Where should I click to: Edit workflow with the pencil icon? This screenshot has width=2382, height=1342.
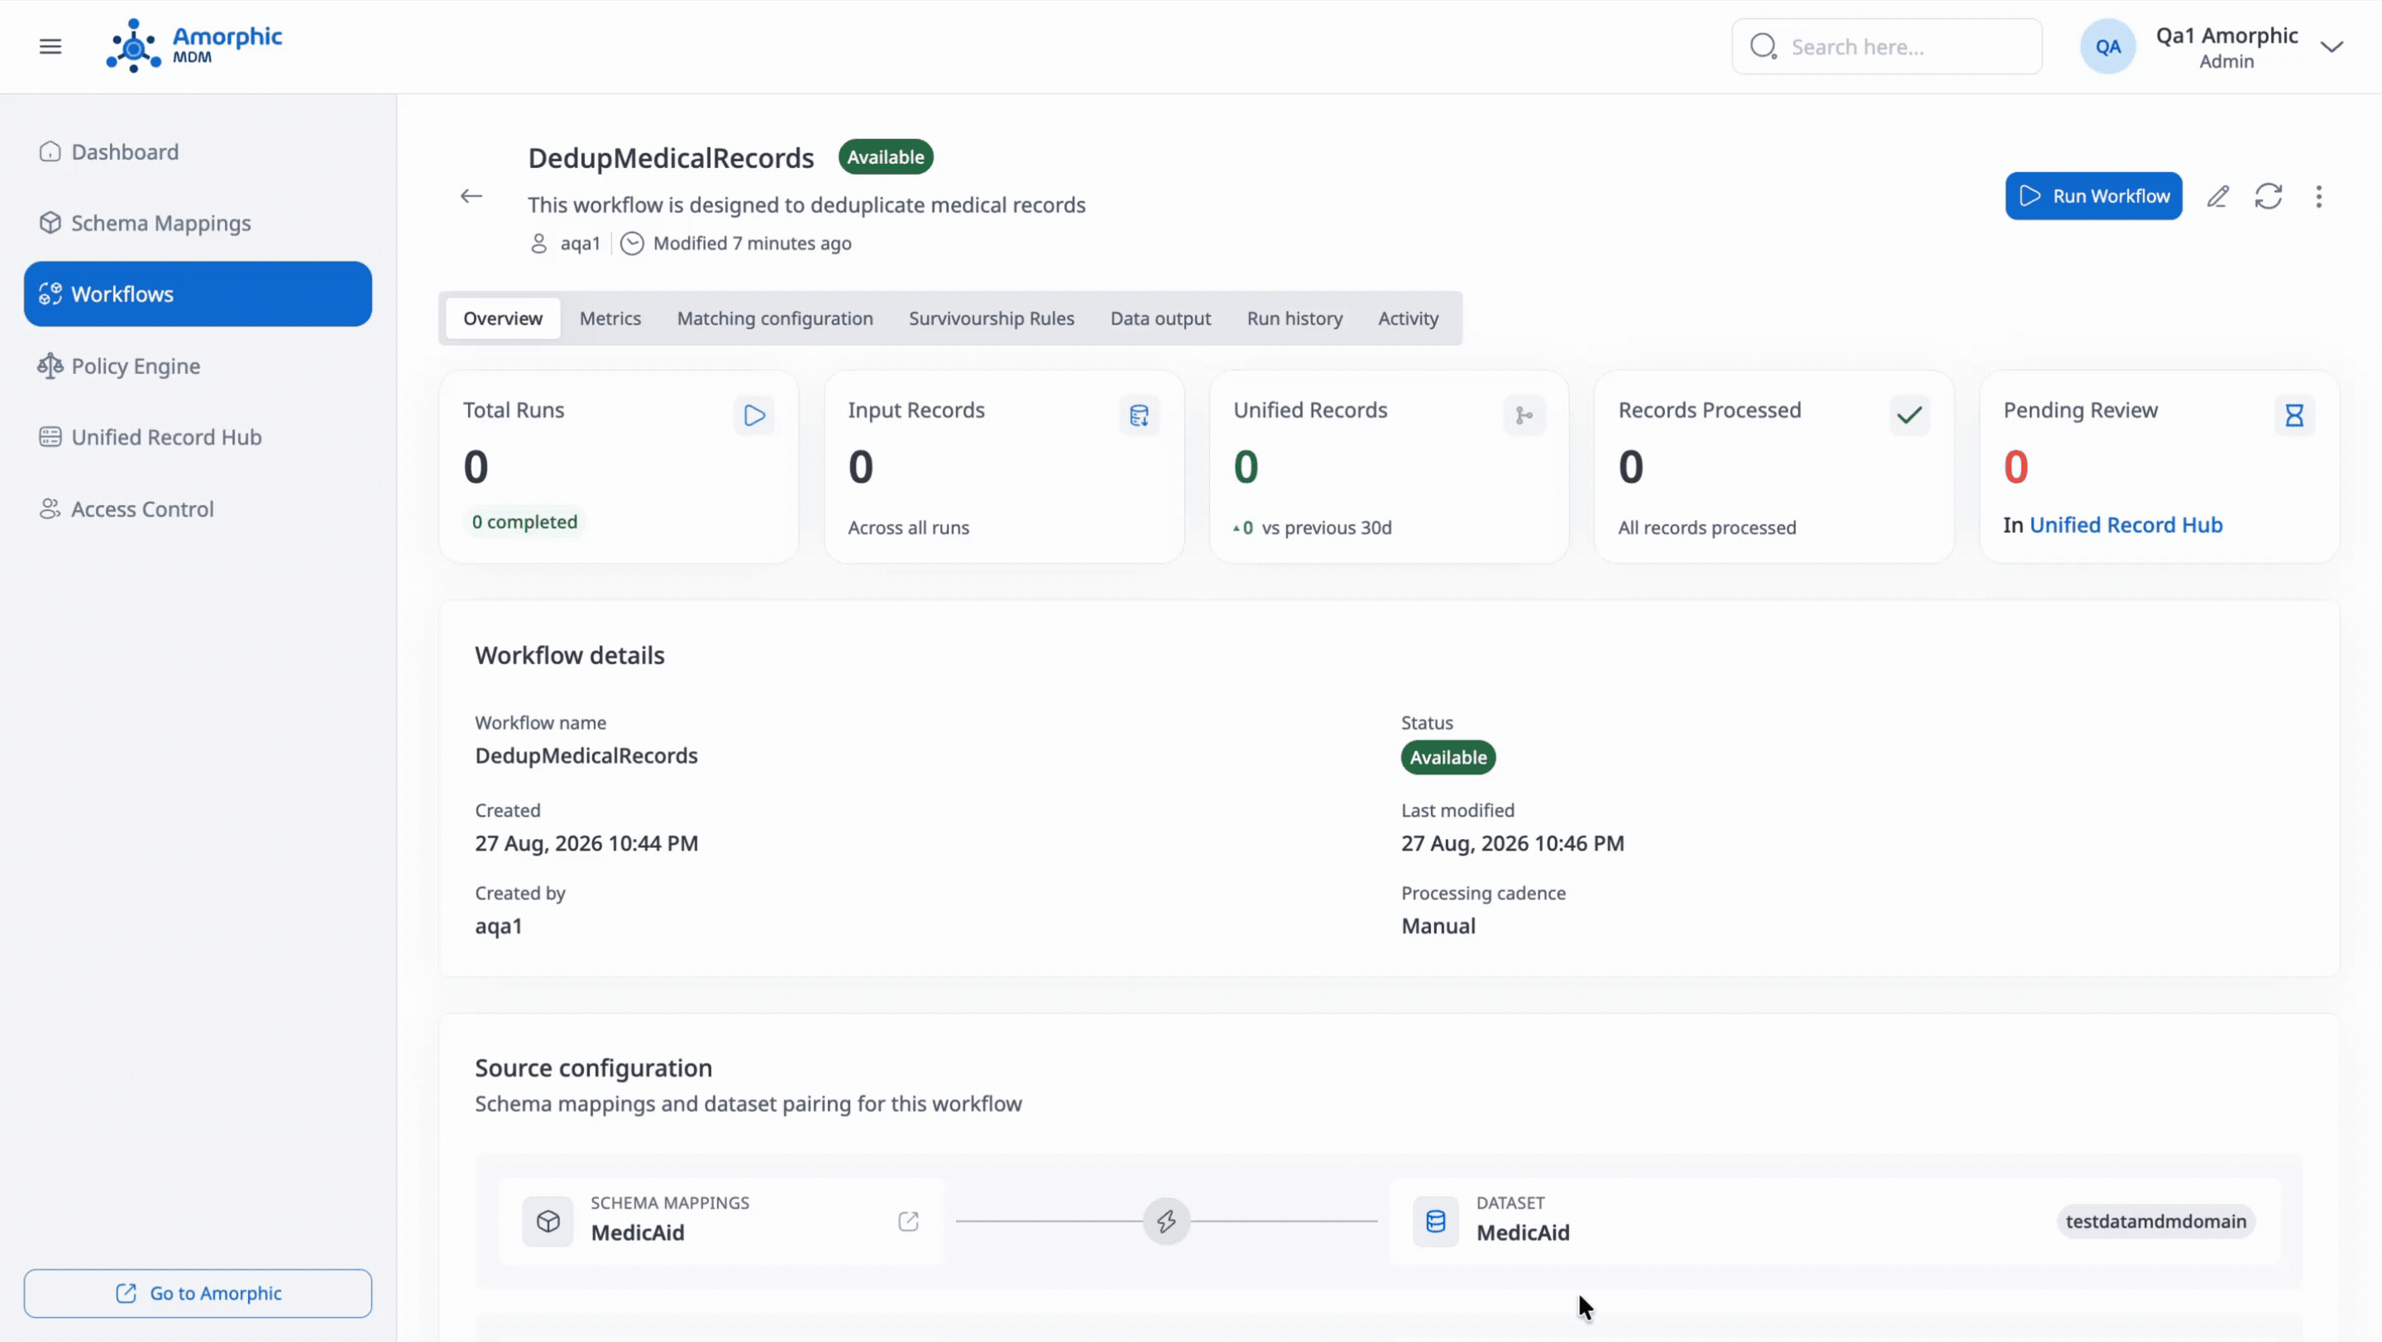2217,196
